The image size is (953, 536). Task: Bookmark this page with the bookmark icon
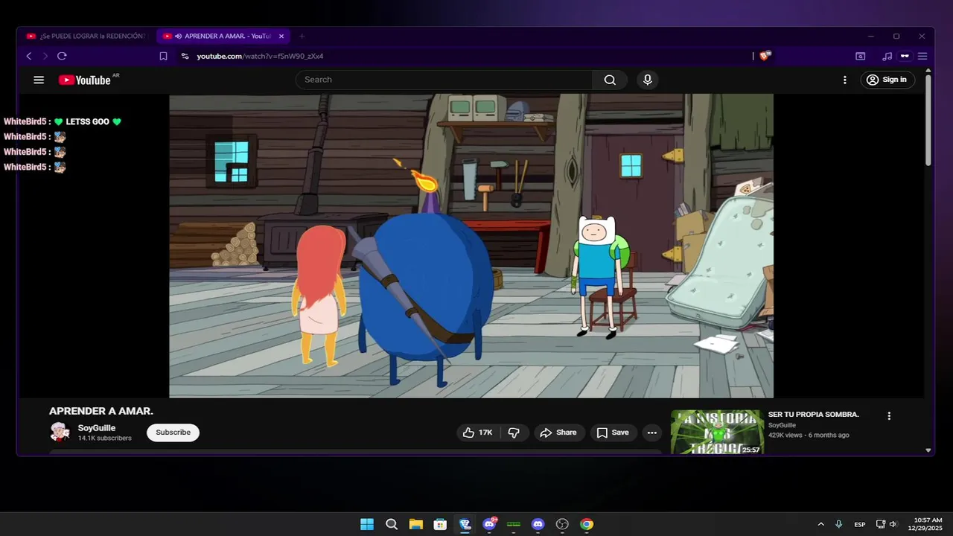(x=163, y=56)
